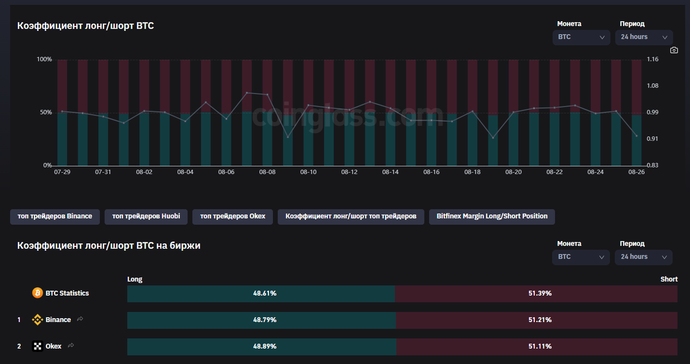Image resolution: width=690 pixels, height=364 pixels.
Task: Click the Binance long 48.79% bar
Action: click(x=262, y=320)
